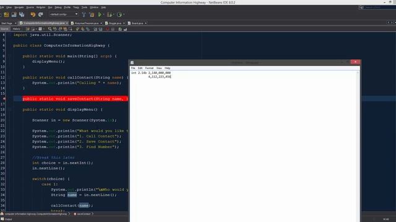Click the Shift Line Right icon

[x=100, y=29]
